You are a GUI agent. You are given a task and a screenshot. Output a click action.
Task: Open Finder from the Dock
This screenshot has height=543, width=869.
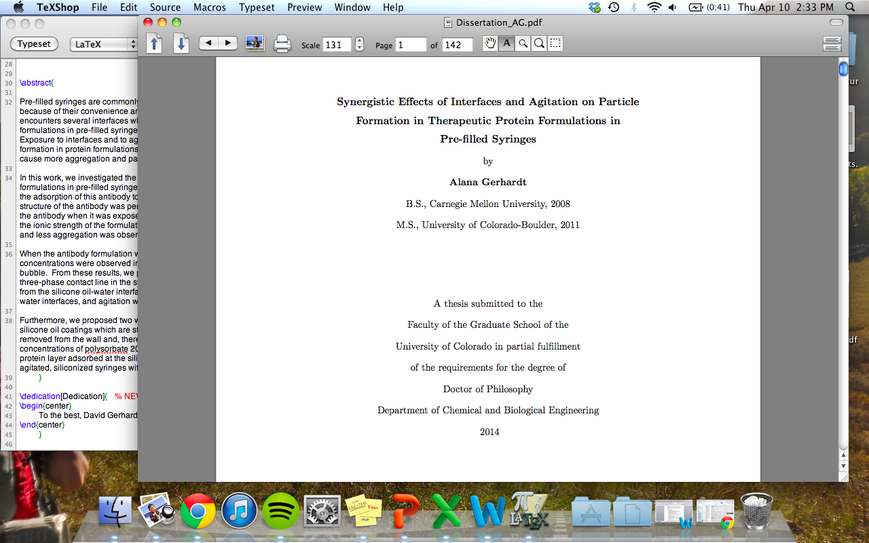pos(115,510)
